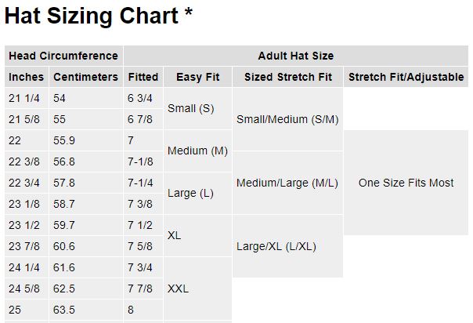The image size is (473, 323).
Task: Click the Hat Sizing Chart heading
Action: pyautogui.click(x=99, y=16)
